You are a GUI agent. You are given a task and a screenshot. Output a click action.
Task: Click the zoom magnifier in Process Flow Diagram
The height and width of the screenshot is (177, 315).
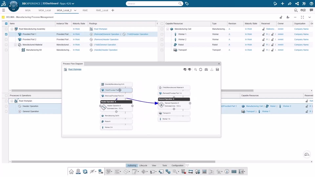[x=196, y=69]
